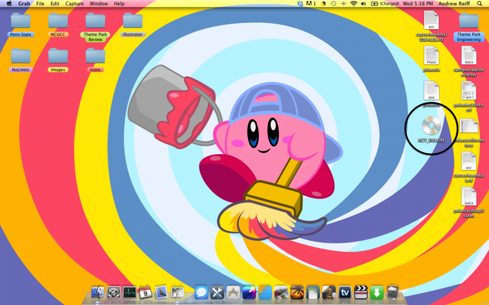Open the Trash from the Dock

[x=393, y=293]
